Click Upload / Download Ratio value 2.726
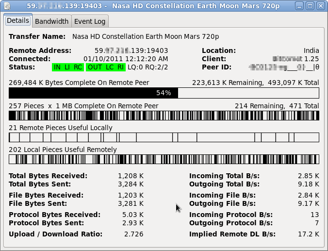This screenshot has height=251, width=328. pos(134,234)
